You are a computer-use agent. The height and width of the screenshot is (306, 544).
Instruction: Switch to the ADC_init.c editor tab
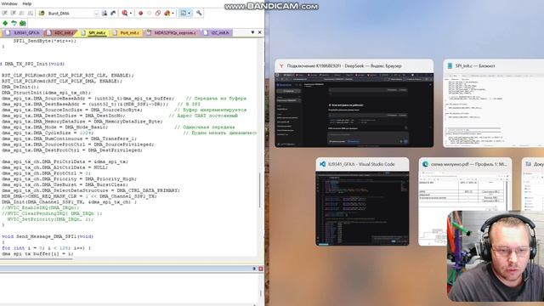tap(60, 32)
